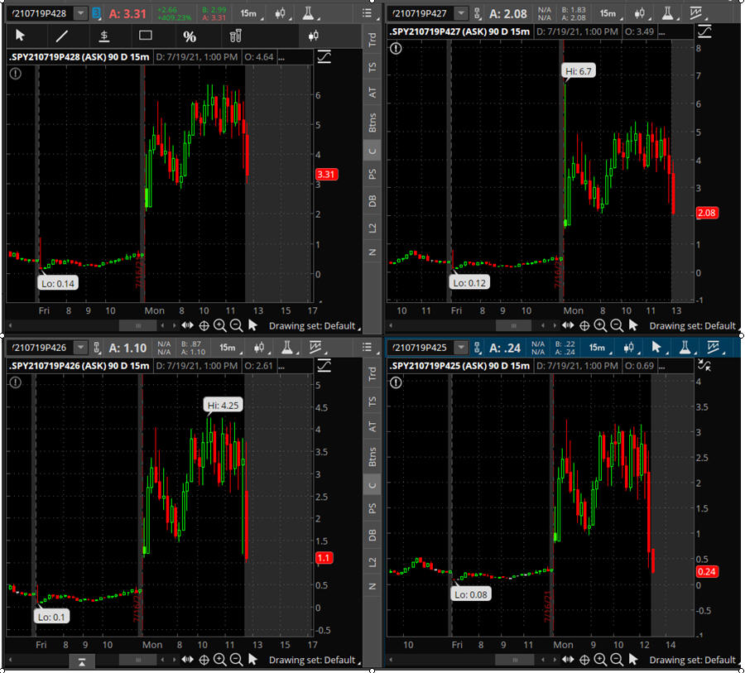Toggle symbol link icon on P427 chart
The height and width of the screenshot is (673, 745).
477,13
